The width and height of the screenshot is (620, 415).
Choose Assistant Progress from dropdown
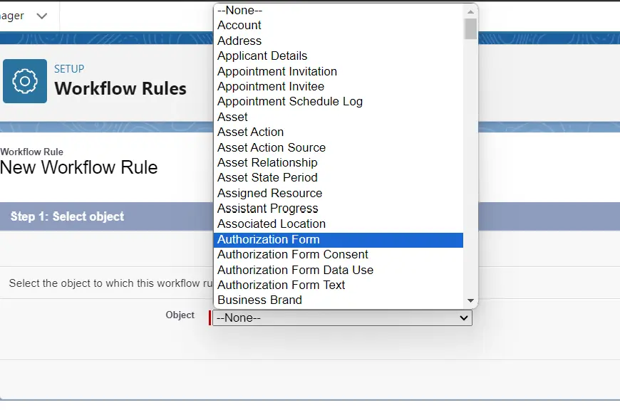coord(267,208)
